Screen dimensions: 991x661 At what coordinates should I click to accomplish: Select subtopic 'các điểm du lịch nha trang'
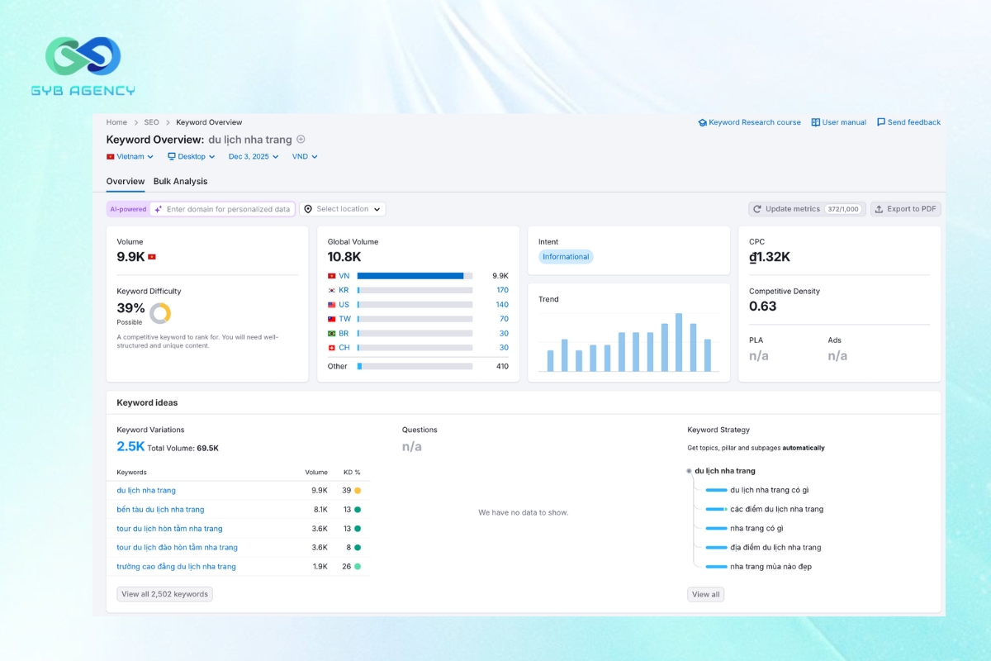pyautogui.click(x=777, y=509)
